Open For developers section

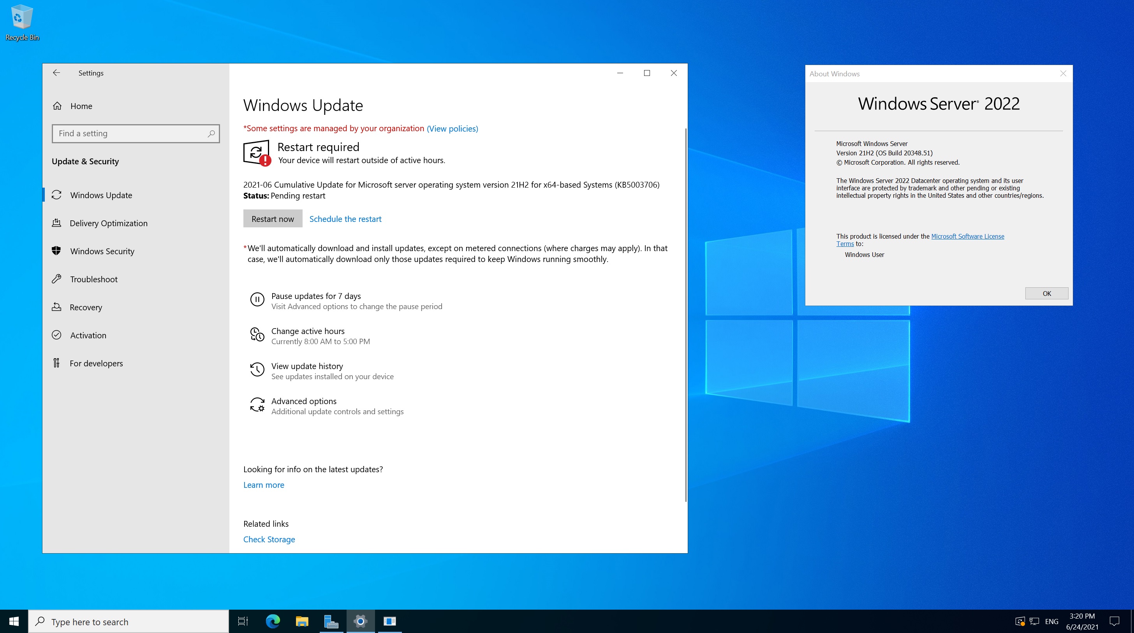click(x=136, y=363)
